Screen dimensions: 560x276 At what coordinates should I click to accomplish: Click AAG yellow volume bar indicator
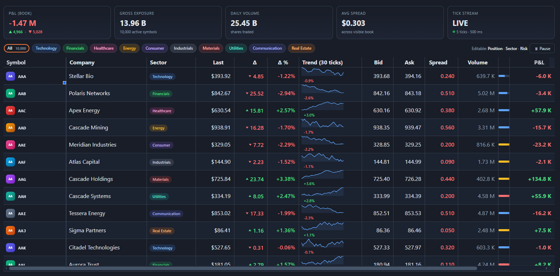[x=504, y=179]
